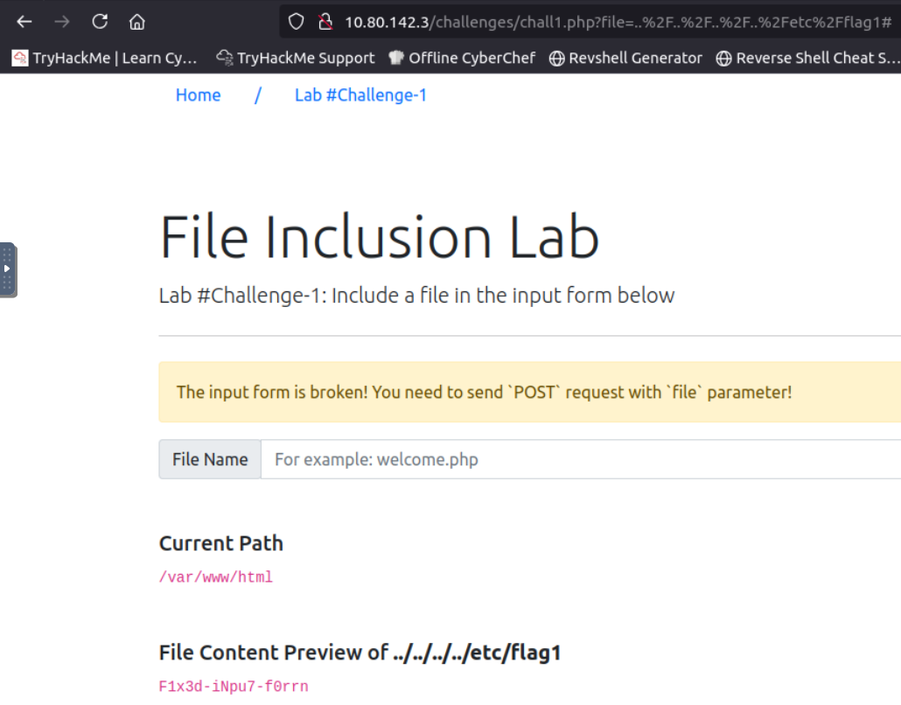Go back to the previous page

click(24, 22)
